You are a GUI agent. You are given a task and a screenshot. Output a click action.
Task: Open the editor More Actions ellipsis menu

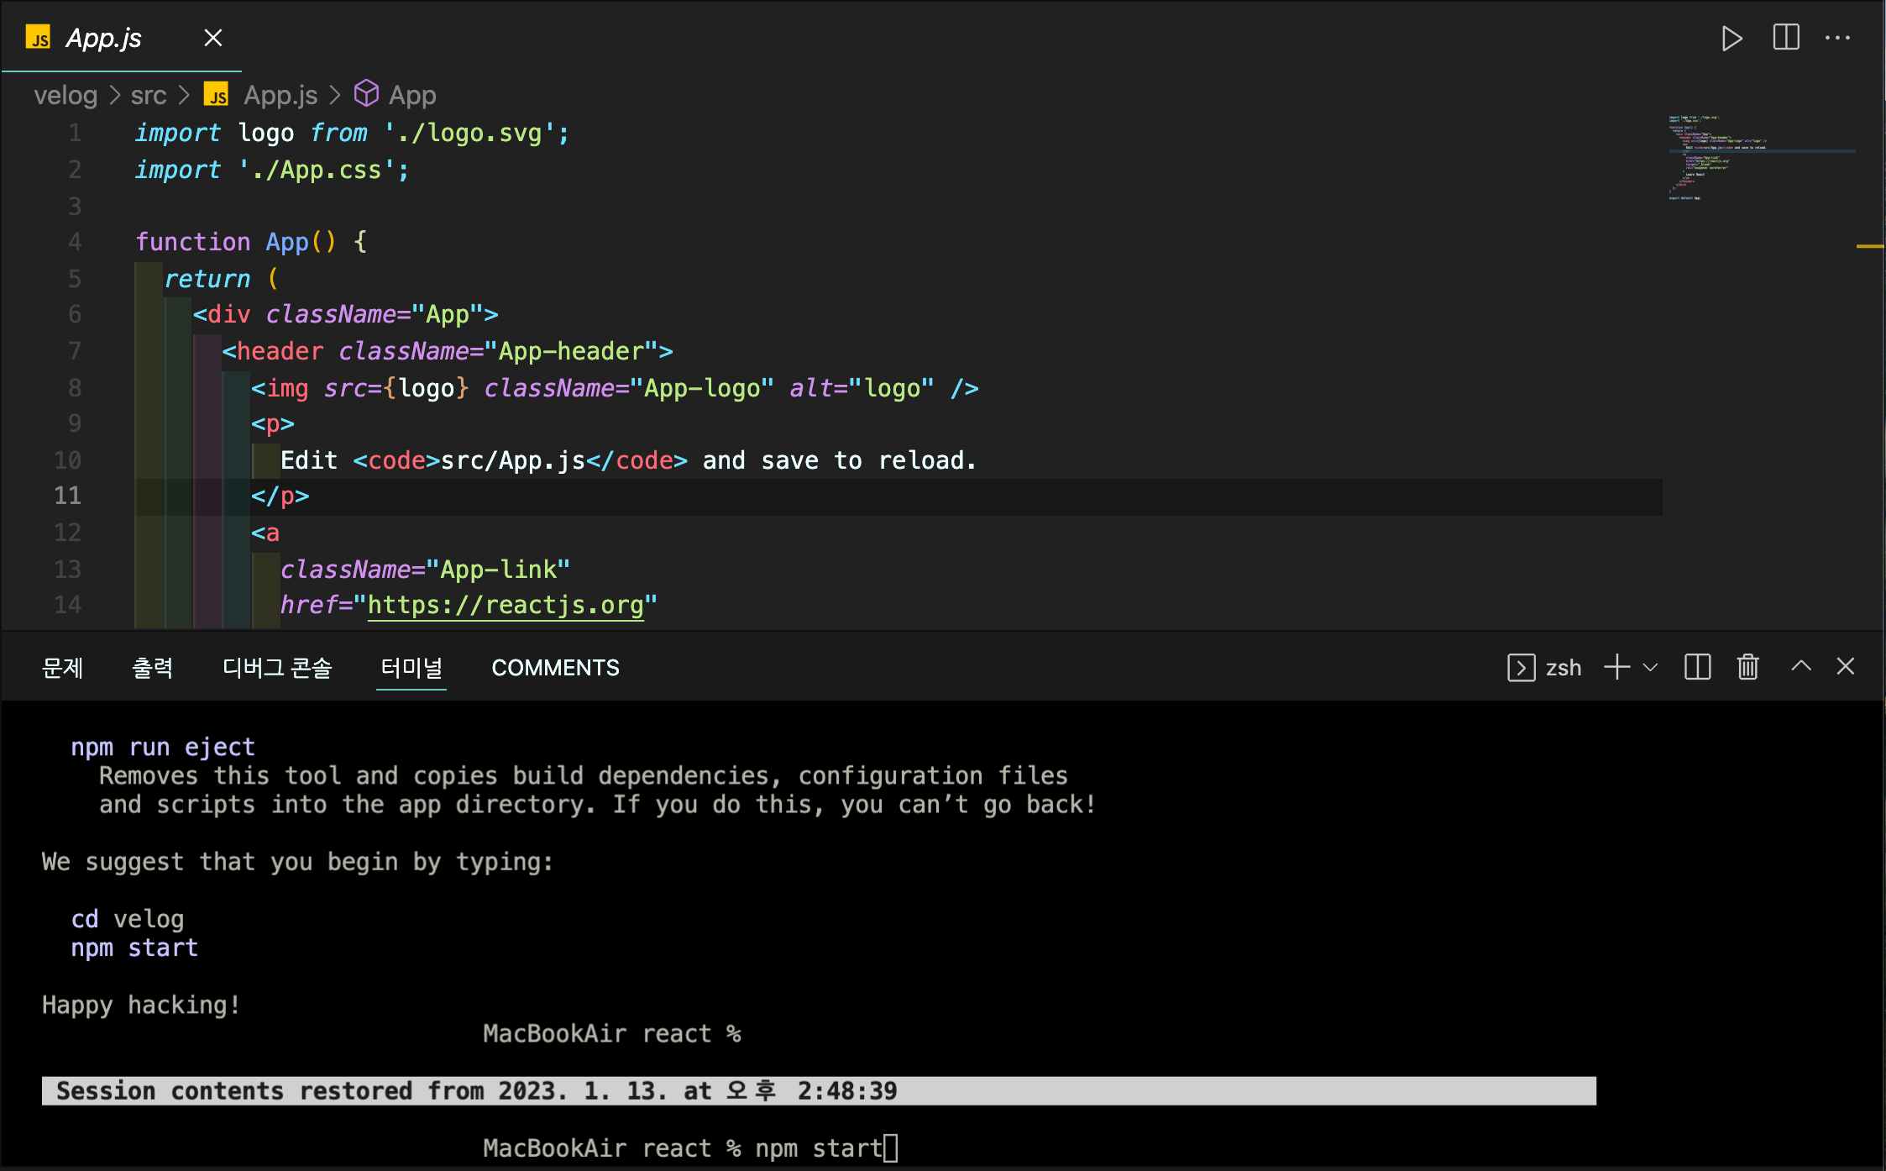(x=1837, y=38)
